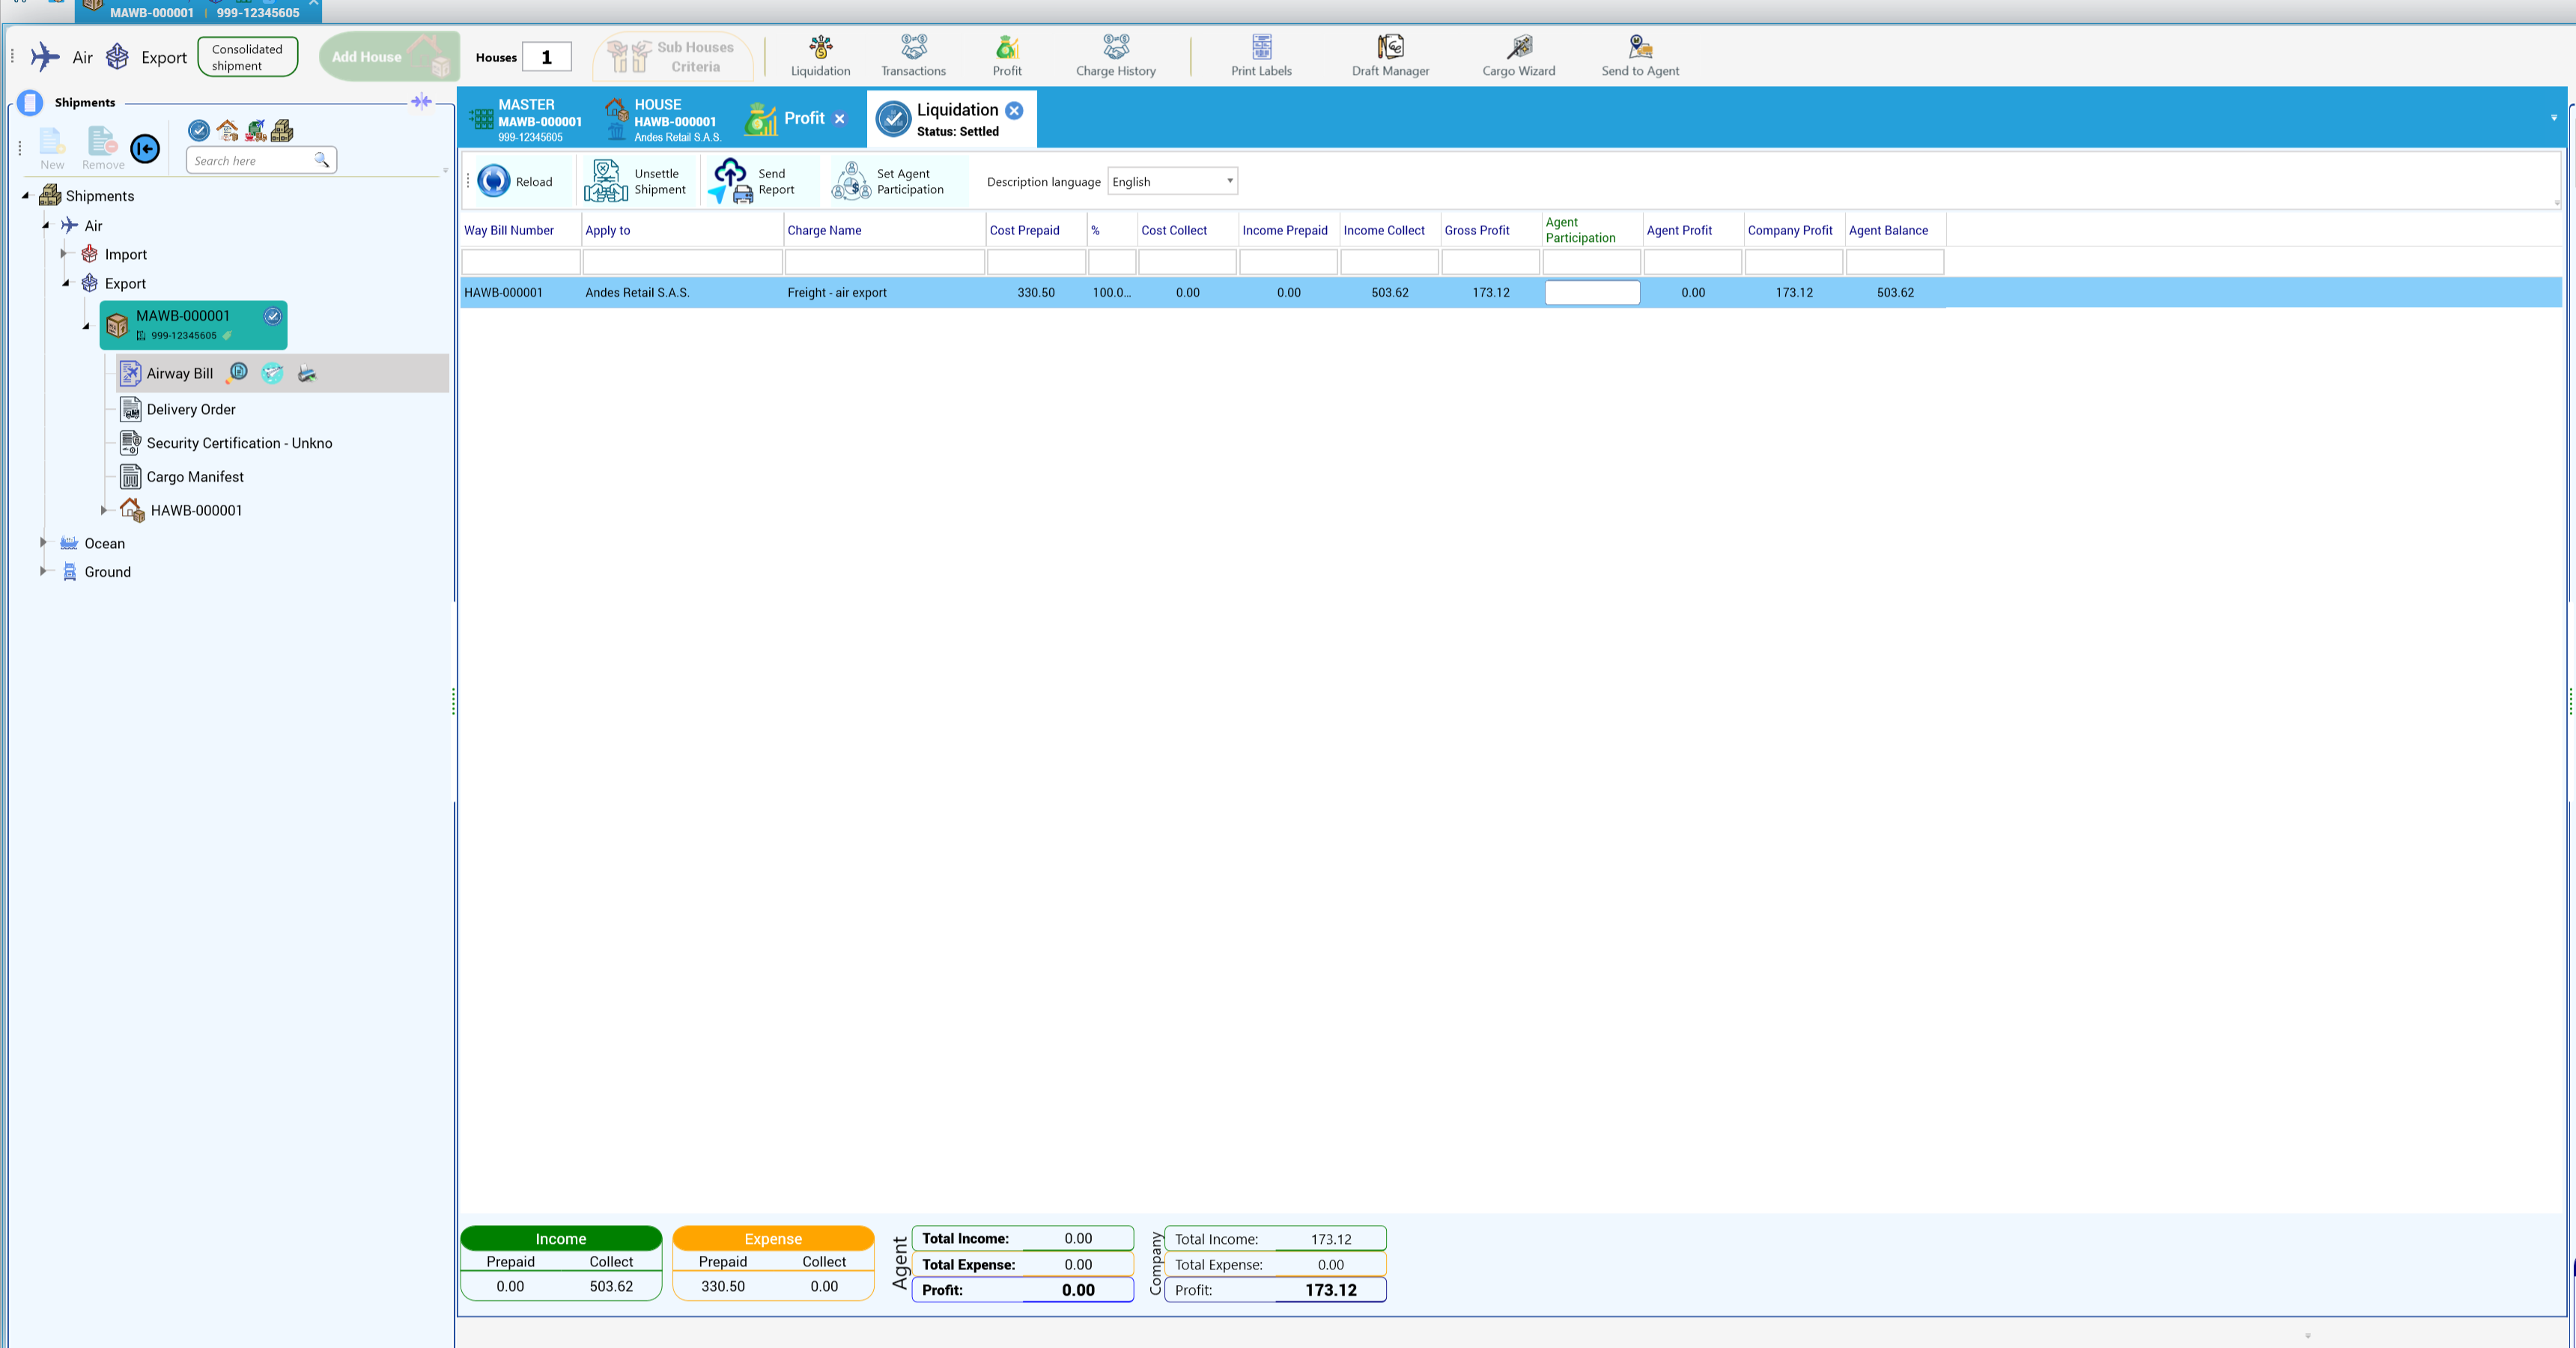The width and height of the screenshot is (2576, 1348).
Task: Close the Liquidation tab
Action: point(1014,110)
